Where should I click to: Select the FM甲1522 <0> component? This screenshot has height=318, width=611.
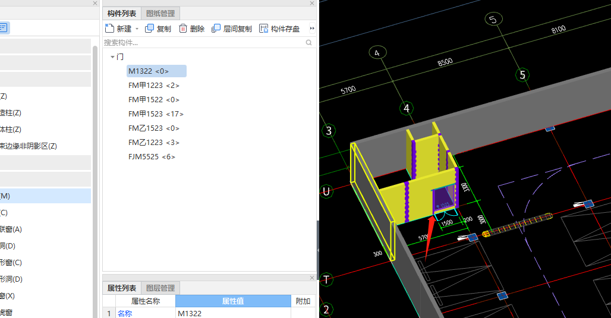click(x=154, y=100)
